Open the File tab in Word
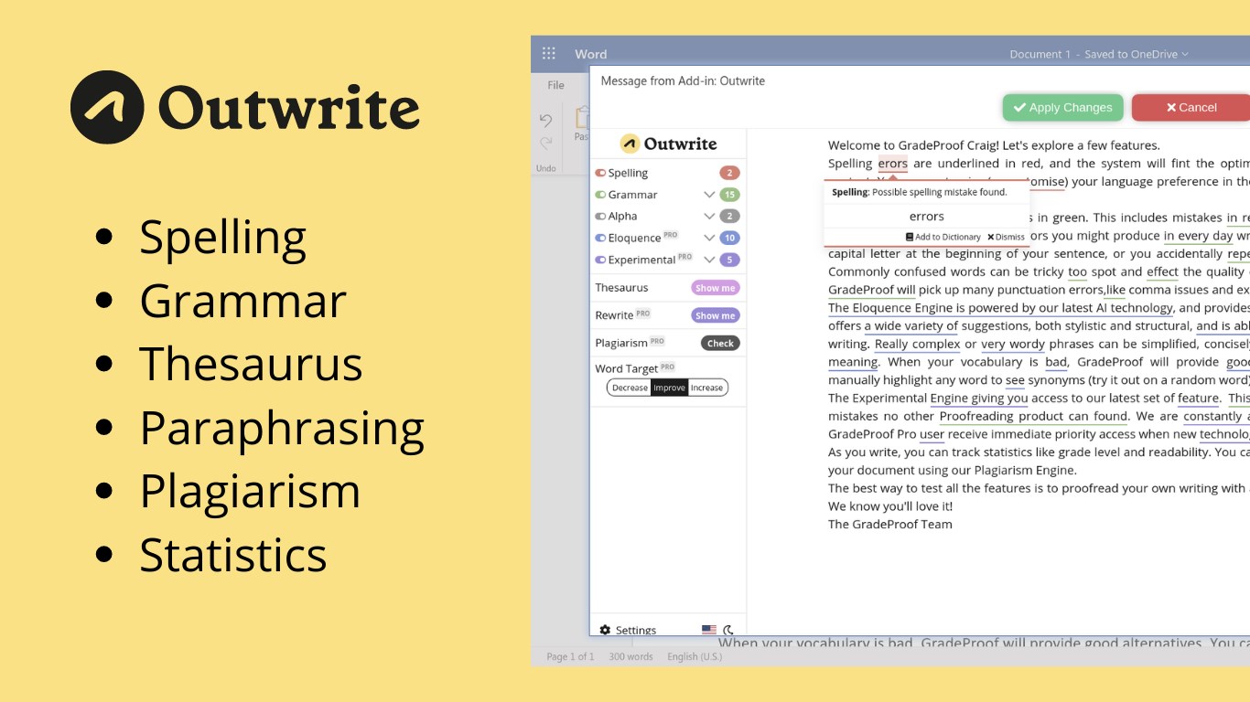The width and height of the screenshot is (1250, 702). tap(555, 85)
